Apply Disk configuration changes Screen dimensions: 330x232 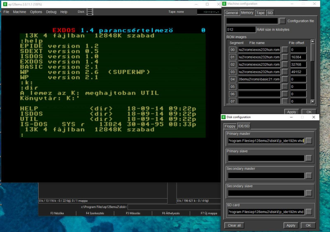[291, 225]
